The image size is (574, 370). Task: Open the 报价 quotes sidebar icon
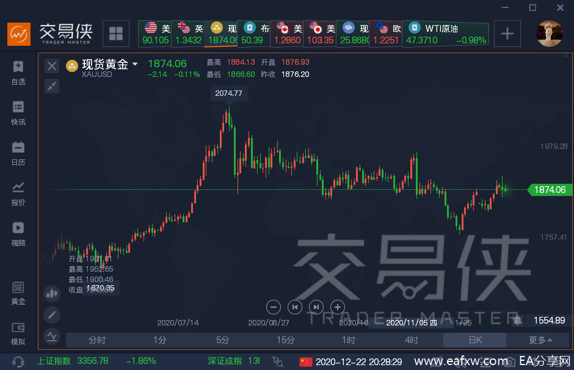tap(18, 194)
